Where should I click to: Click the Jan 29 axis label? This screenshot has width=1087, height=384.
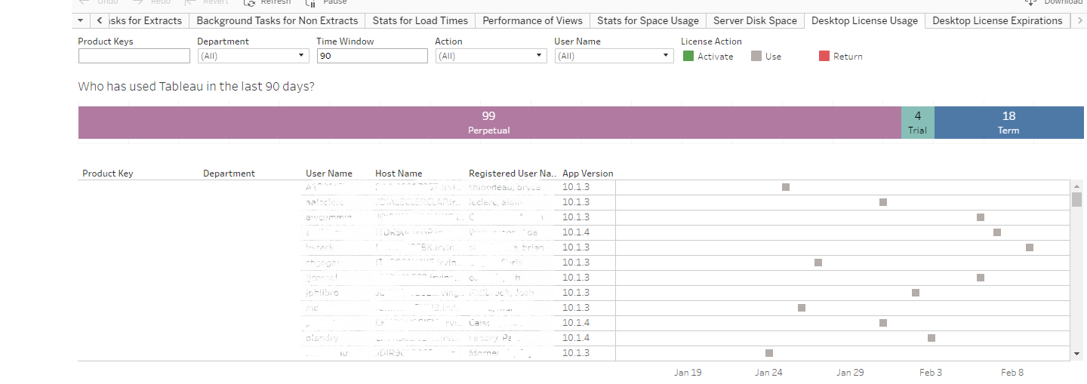pos(850,373)
